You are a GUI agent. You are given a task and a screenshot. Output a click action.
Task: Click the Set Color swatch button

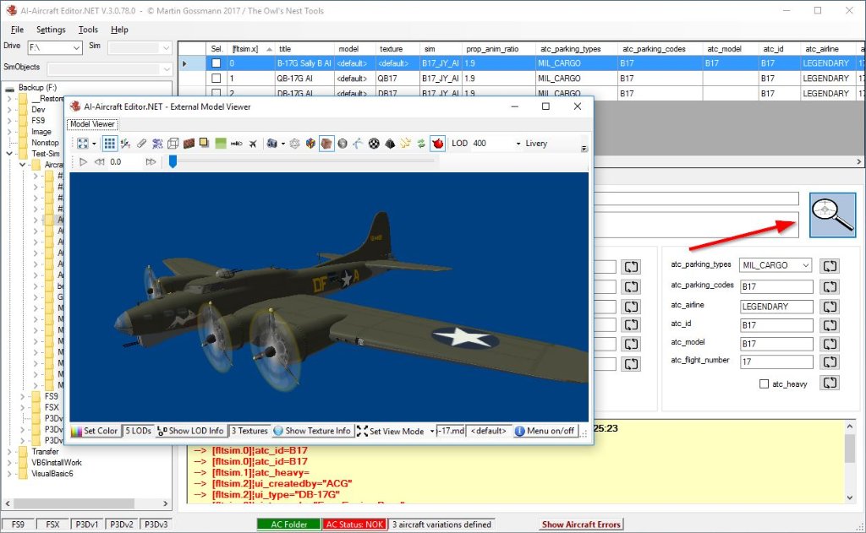(95, 431)
